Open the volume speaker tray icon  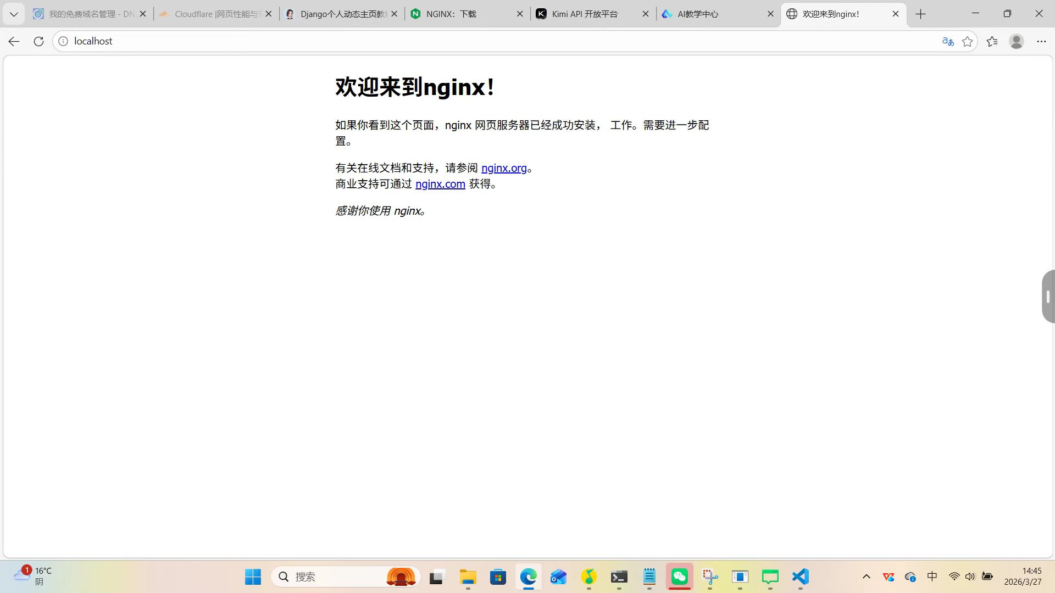(970, 577)
